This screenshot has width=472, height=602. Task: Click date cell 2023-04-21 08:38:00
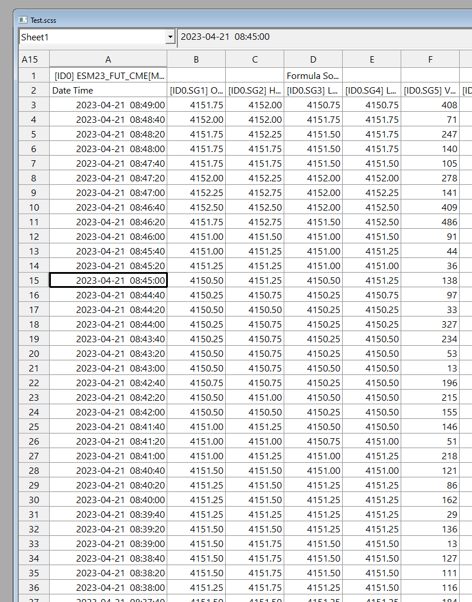point(108,588)
